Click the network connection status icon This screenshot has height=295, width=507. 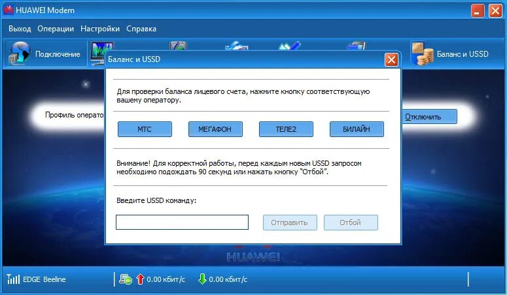point(125,279)
